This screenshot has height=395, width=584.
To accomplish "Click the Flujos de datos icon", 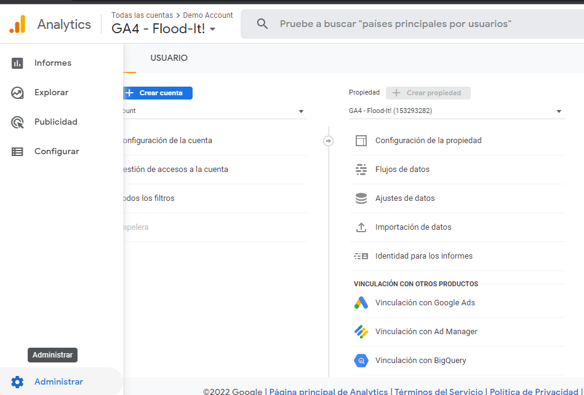I will (361, 170).
